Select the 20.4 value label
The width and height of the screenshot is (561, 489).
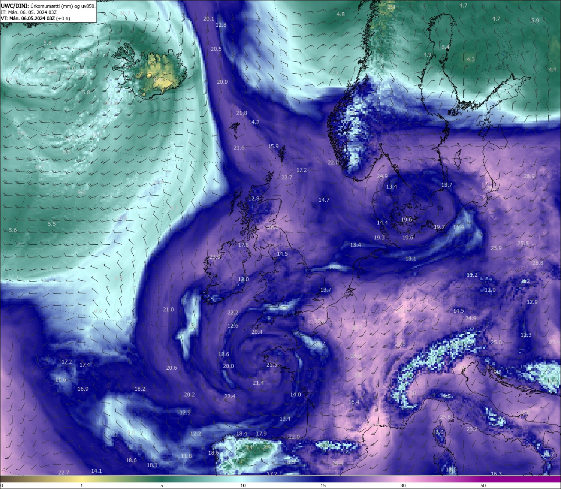click(257, 332)
